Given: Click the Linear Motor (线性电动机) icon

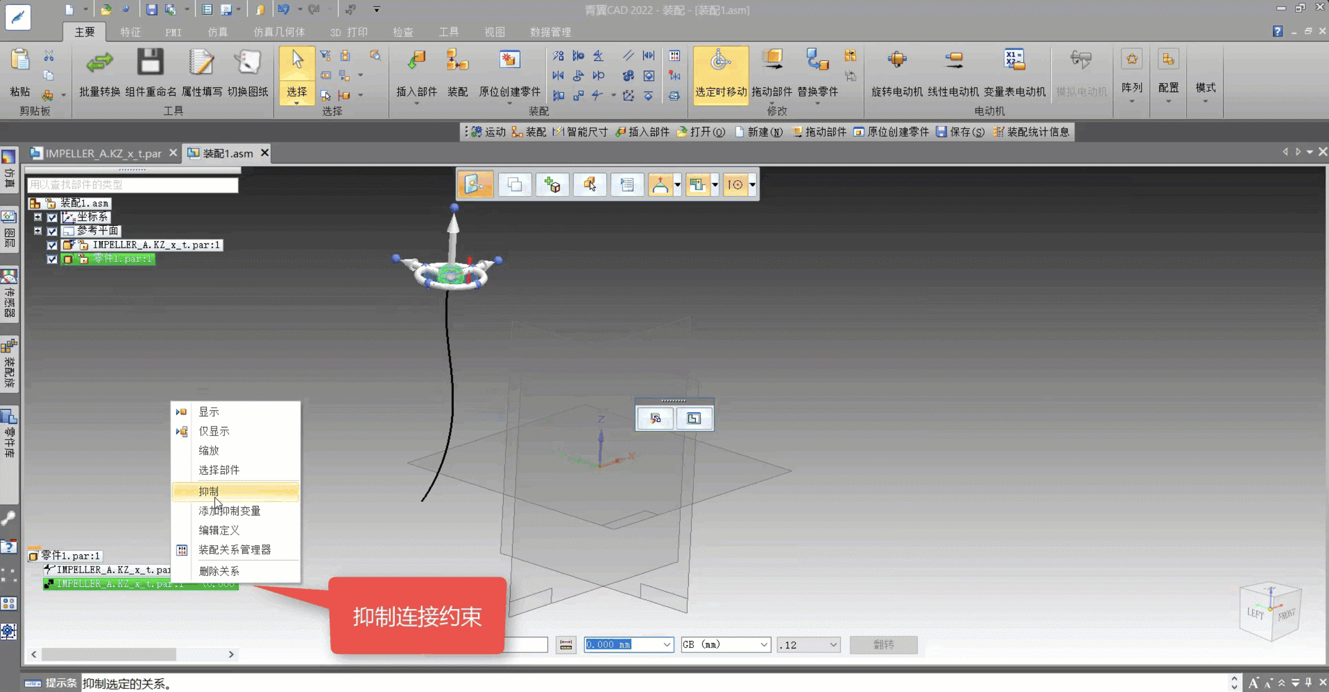Looking at the screenshot, I should [x=953, y=60].
